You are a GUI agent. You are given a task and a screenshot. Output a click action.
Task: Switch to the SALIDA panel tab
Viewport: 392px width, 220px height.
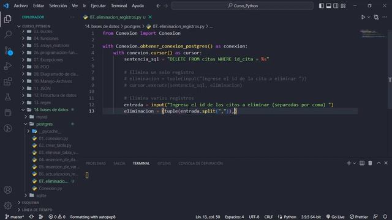[x=119, y=163]
